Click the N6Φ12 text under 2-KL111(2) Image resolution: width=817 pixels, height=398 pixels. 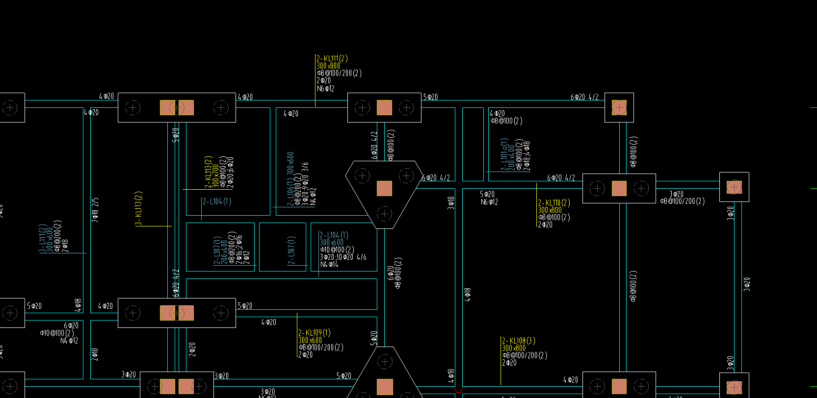tap(325, 89)
